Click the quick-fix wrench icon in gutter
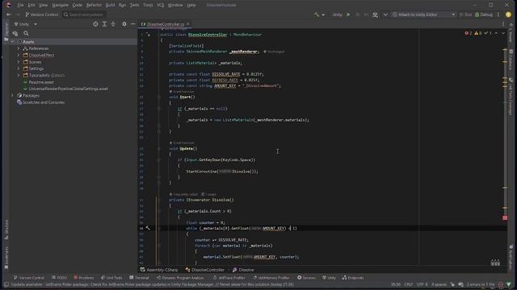This screenshot has height=290, width=517. pos(148,228)
